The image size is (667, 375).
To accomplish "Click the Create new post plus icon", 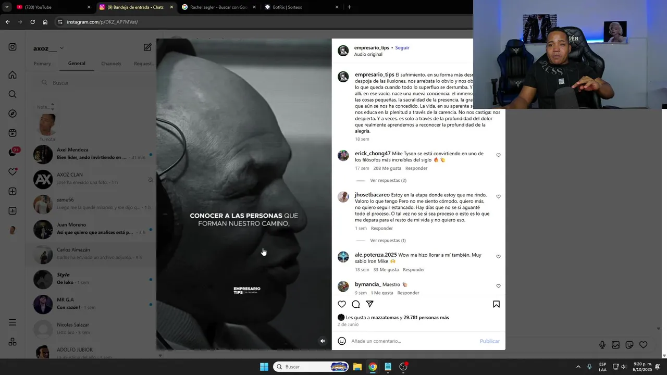I will (13, 192).
